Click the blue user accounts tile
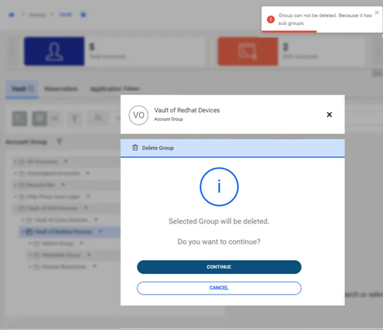 (54, 51)
